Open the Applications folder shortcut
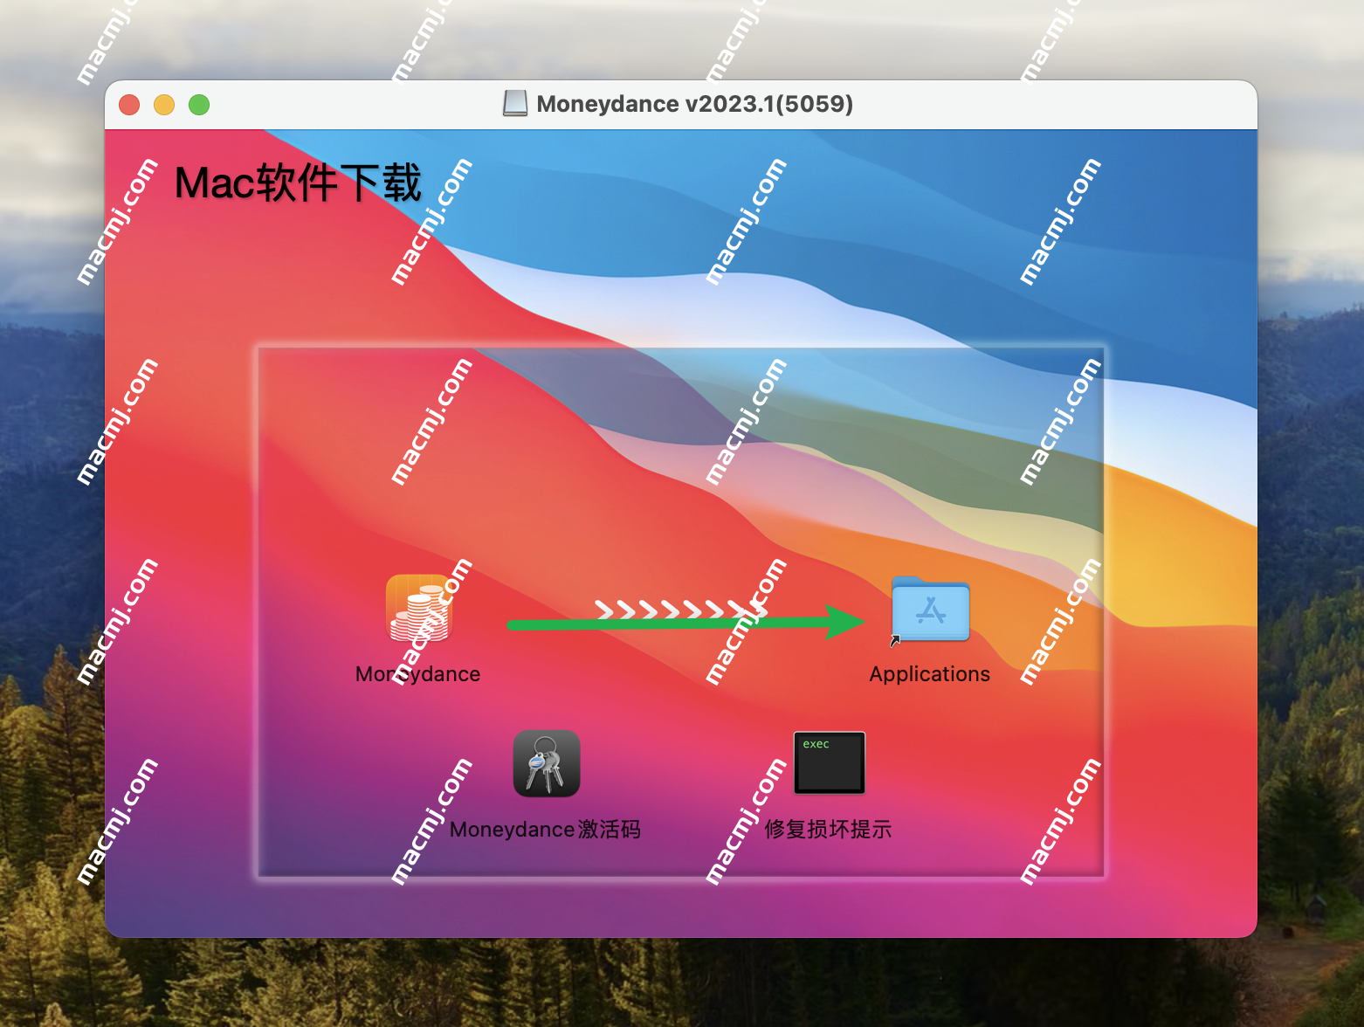 [x=930, y=610]
